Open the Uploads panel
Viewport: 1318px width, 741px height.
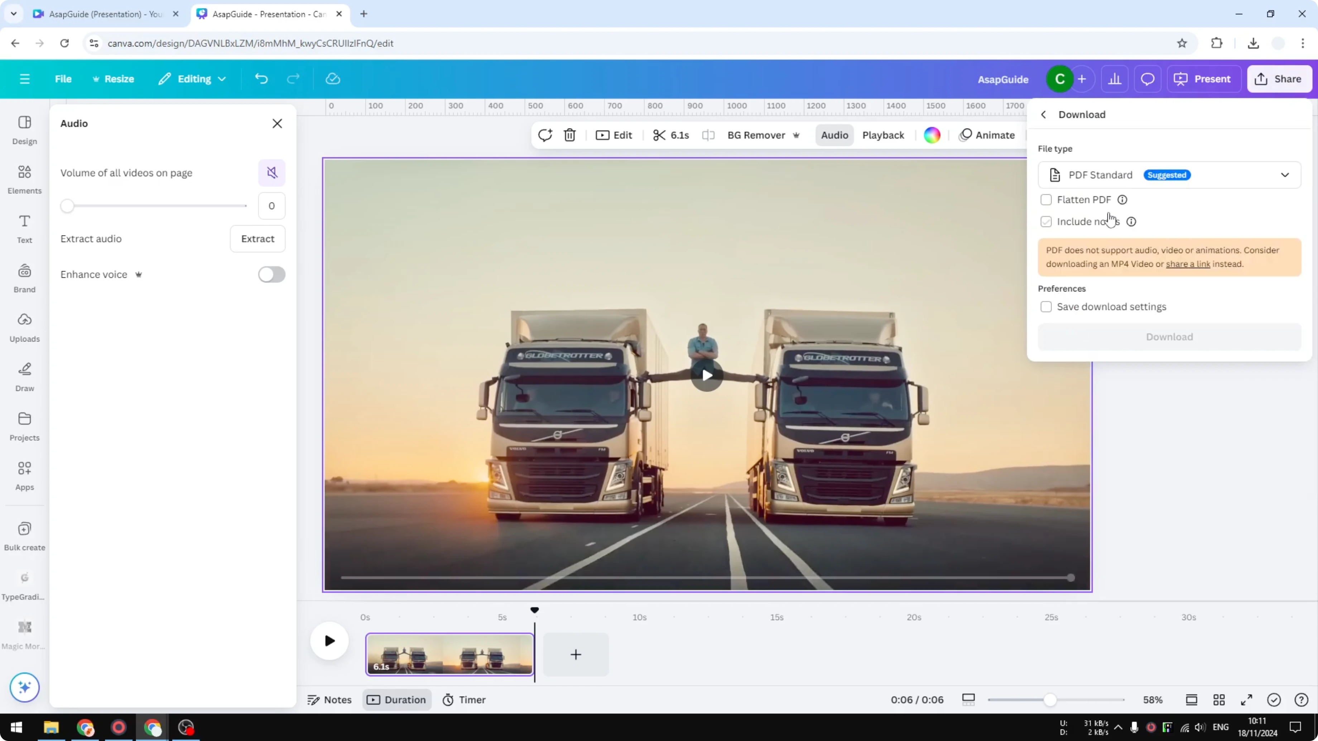[x=24, y=326]
